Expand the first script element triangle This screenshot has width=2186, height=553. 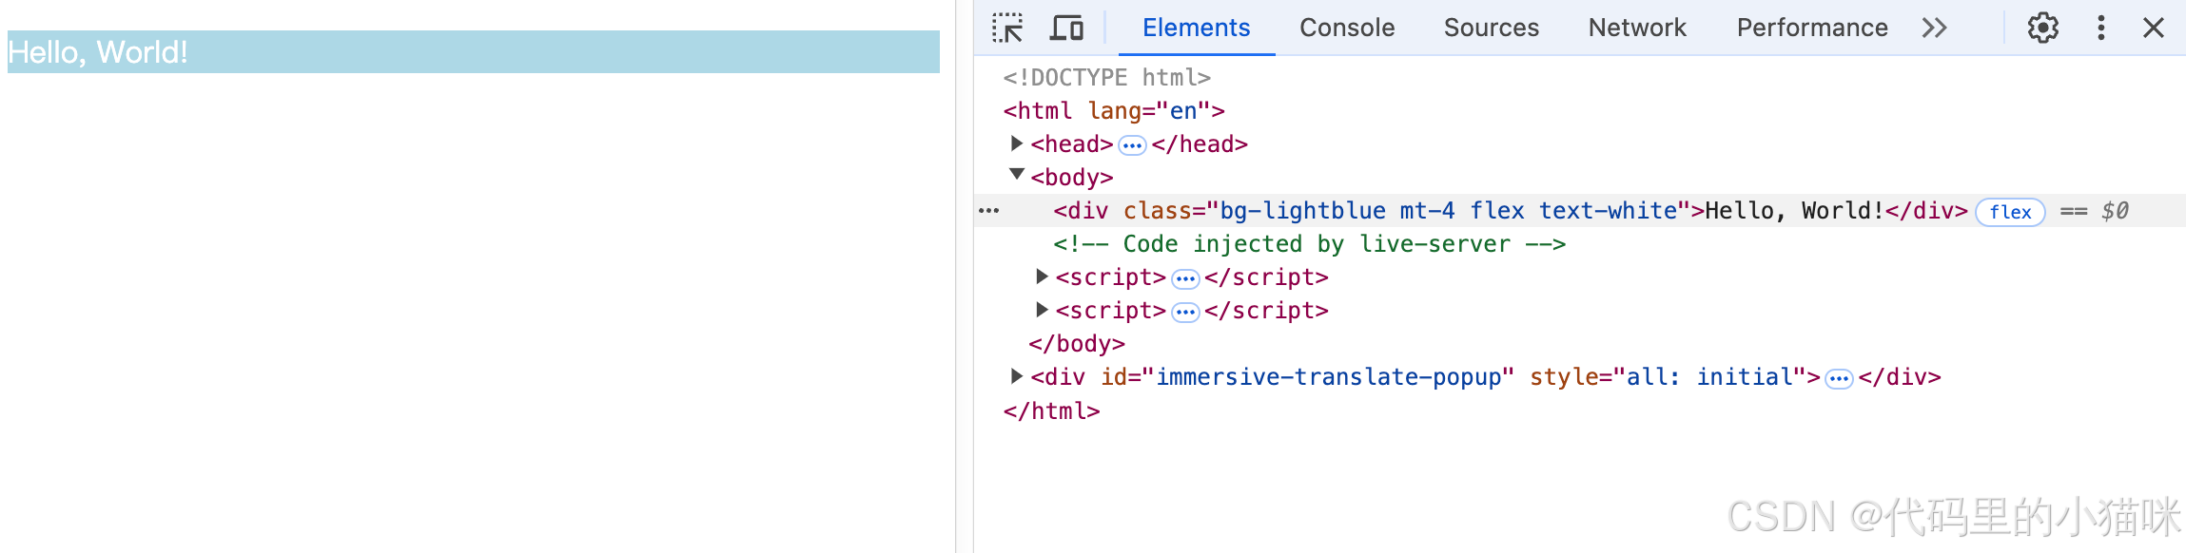click(x=1042, y=276)
